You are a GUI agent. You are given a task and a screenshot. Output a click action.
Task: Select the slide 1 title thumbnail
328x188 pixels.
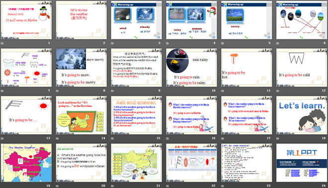pos(26,20)
